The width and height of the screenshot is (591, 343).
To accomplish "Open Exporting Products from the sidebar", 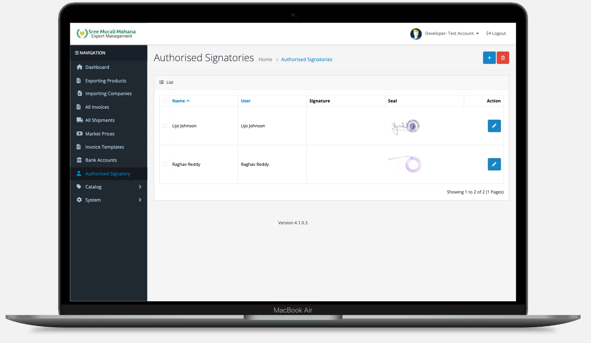I will tap(105, 81).
